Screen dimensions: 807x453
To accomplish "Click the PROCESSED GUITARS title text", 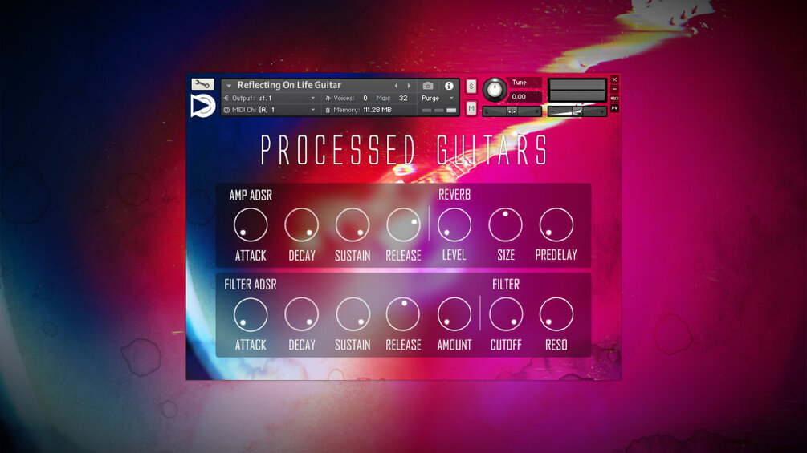I will 403,150.
